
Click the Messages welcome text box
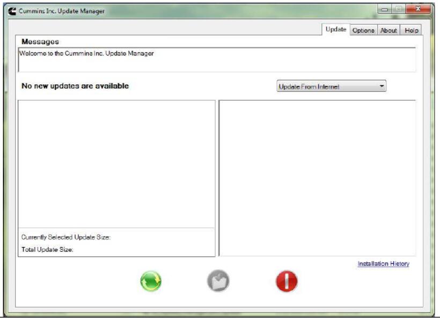[x=217, y=60]
